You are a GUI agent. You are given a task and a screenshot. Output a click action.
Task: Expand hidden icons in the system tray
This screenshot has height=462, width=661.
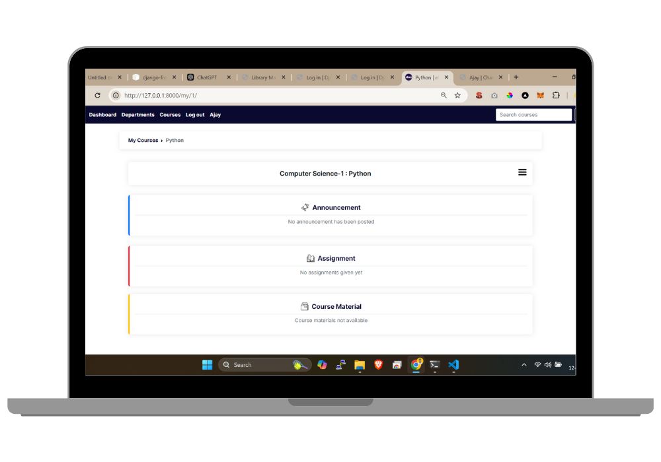tap(523, 364)
